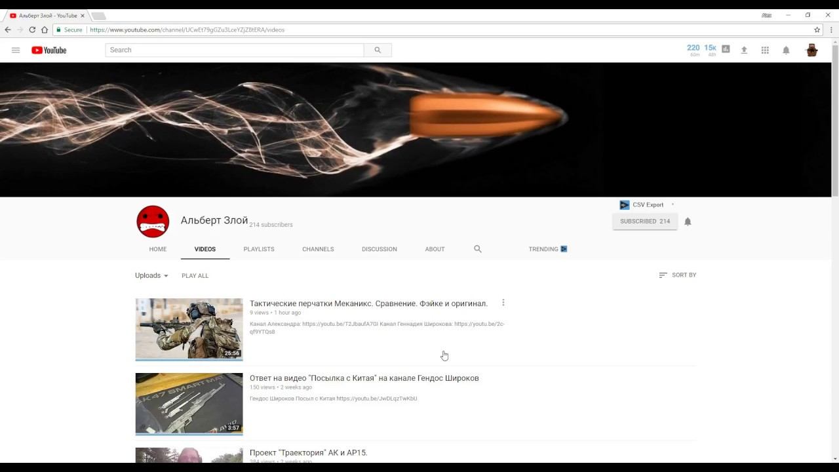Click the CSV Export icon

coord(624,205)
